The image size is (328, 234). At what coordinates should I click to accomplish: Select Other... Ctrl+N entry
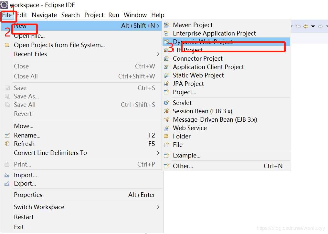[227, 166]
